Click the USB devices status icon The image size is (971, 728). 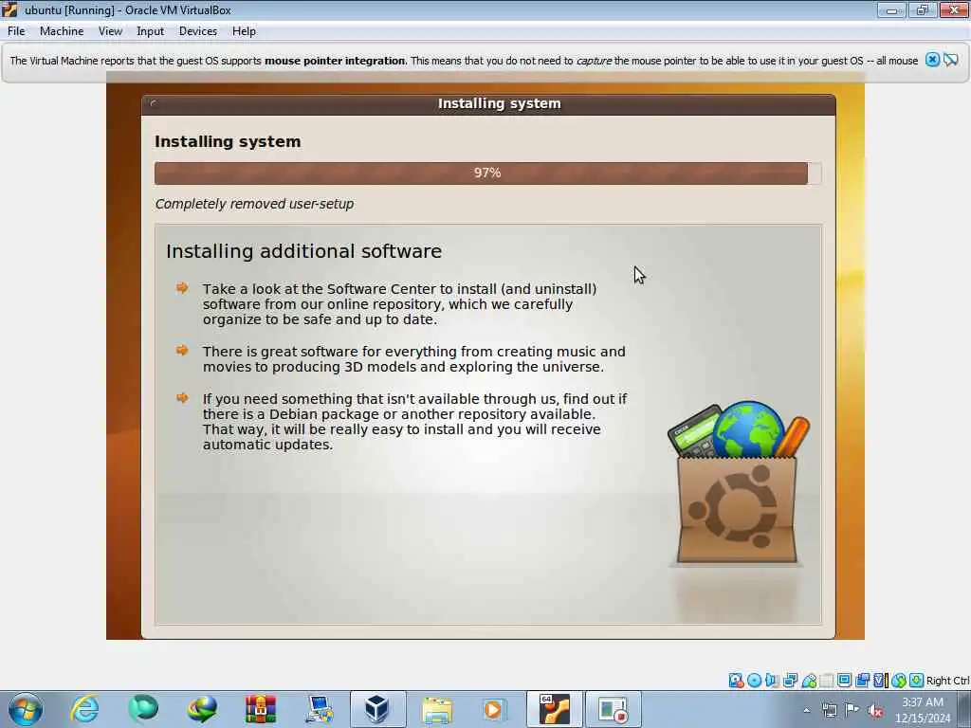click(809, 681)
